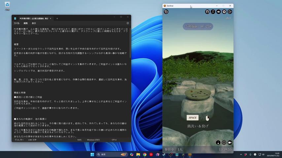Minimize the ZeniArai window

pyautogui.click(x=217, y=6)
